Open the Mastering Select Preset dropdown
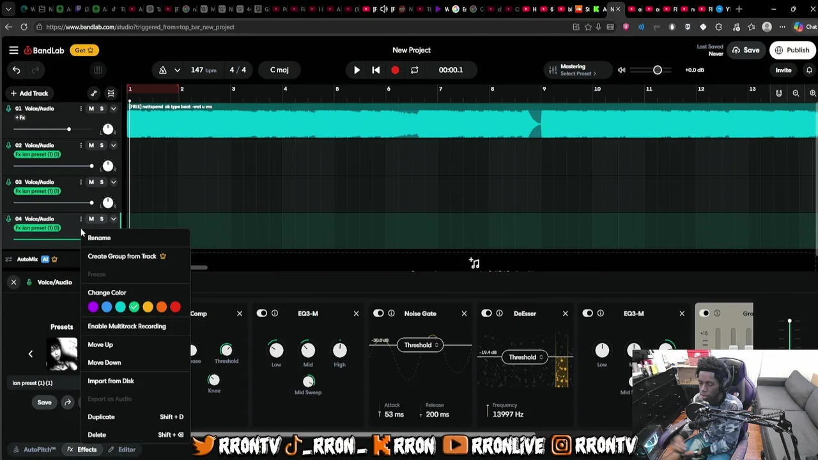The width and height of the screenshot is (818, 460). pos(576,70)
